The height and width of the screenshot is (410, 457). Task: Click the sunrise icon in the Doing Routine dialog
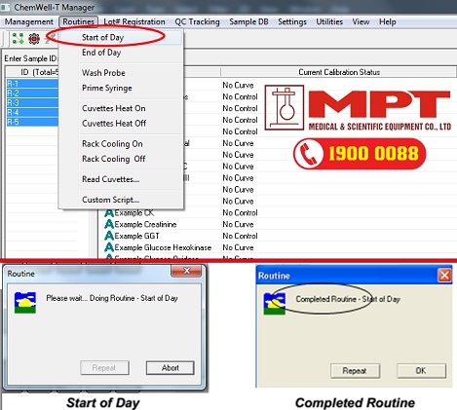25,303
